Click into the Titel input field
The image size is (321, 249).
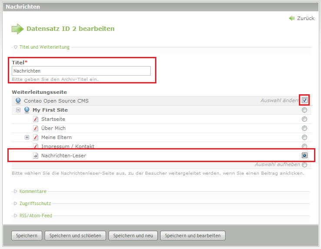click(81, 71)
